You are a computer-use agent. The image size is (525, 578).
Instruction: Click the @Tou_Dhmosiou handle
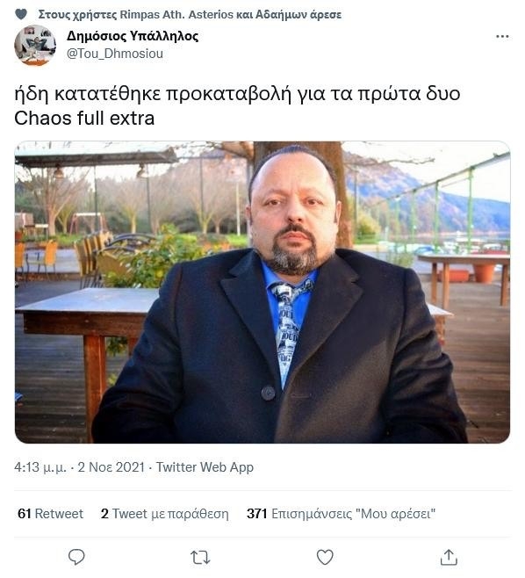115,54
